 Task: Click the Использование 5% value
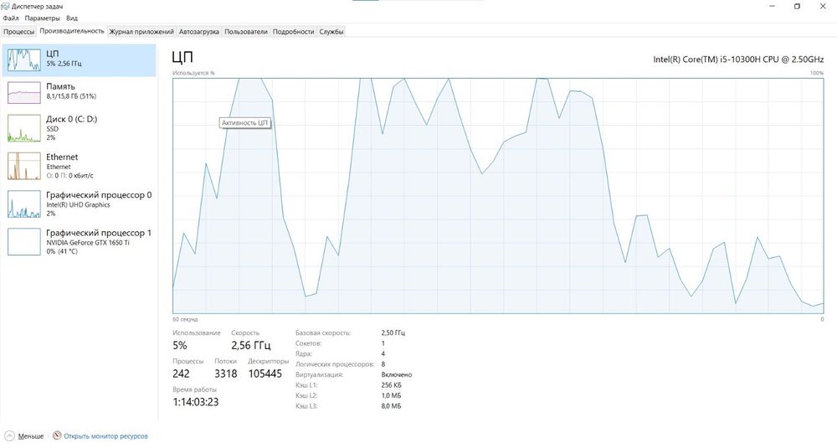click(x=180, y=346)
